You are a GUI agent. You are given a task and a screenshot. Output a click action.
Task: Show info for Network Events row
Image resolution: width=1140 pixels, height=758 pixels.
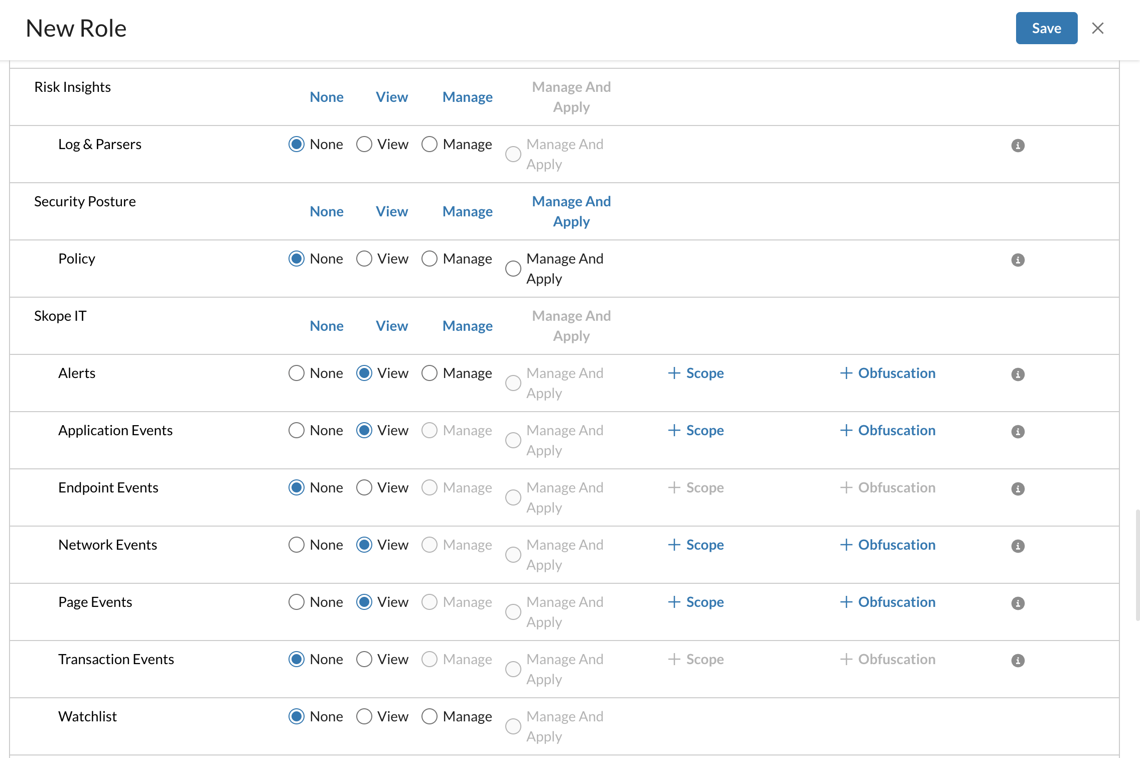tap(1018, 546)
